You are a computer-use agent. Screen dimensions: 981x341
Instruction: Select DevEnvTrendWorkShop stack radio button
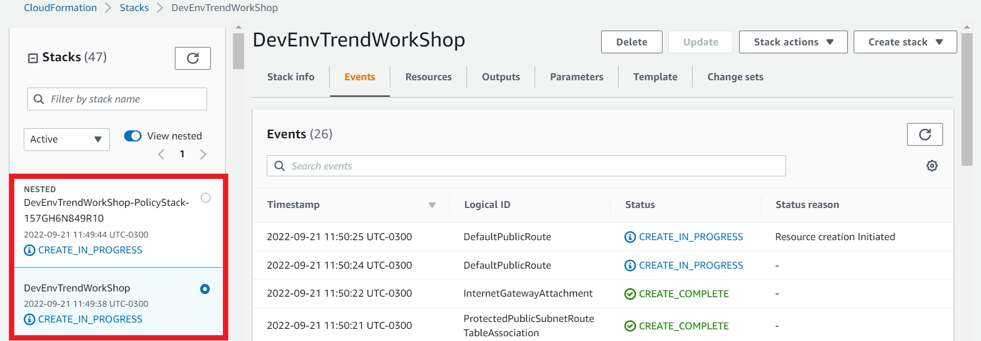(x=205, y=289)
